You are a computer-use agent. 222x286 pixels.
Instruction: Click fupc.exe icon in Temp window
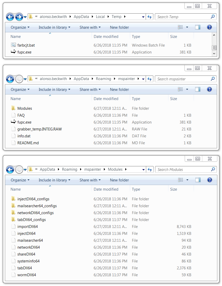pyautogui.click(x=13, y=52)
